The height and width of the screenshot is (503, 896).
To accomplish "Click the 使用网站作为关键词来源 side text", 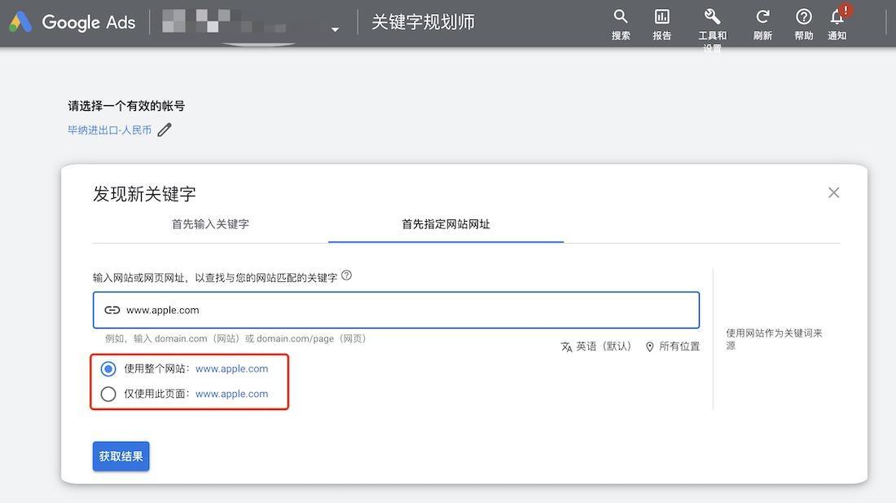I will [x=774, y=339].
